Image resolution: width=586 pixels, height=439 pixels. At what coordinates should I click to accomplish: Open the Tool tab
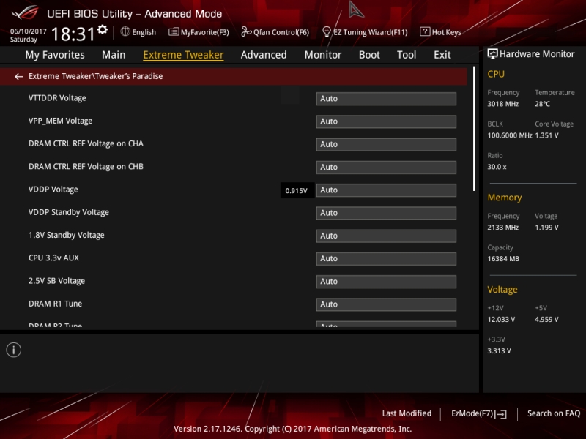[x=407, y=55]
